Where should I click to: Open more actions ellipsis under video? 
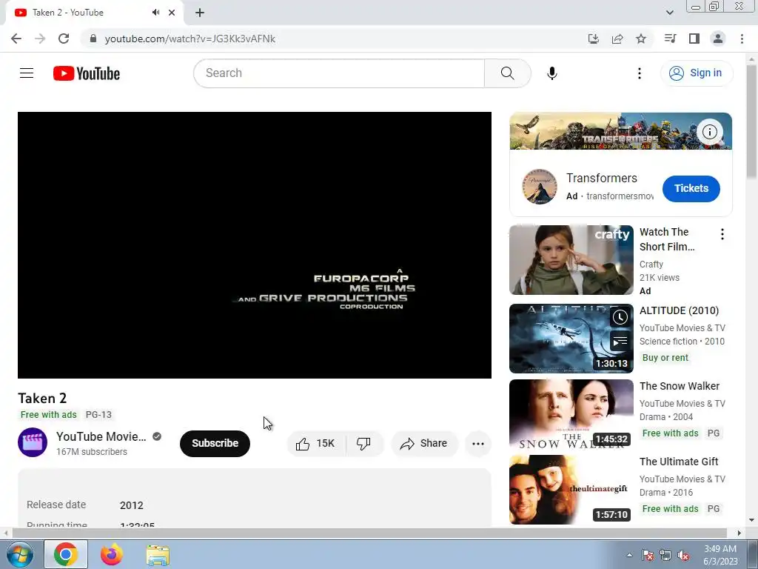[477, 443]
